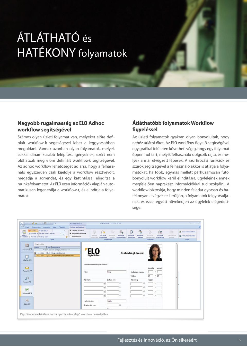
Task: Click the Szabadság napok Aktuális field
Action: tap(150, 272)
